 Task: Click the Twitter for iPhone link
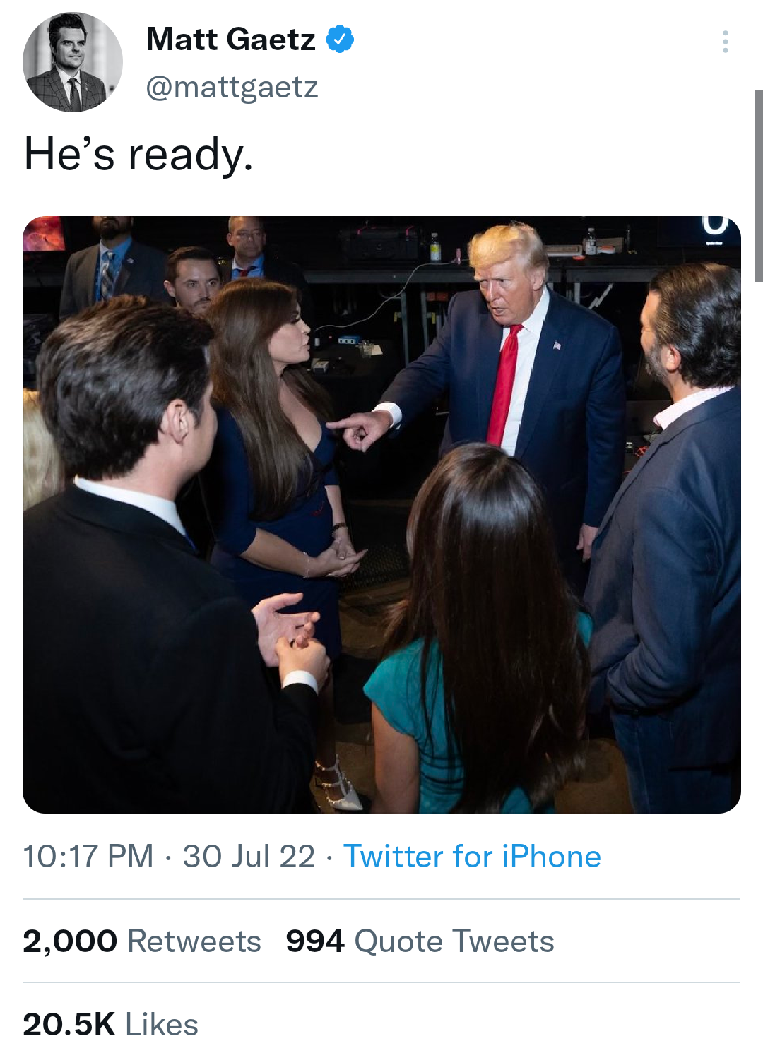point(472,857)
